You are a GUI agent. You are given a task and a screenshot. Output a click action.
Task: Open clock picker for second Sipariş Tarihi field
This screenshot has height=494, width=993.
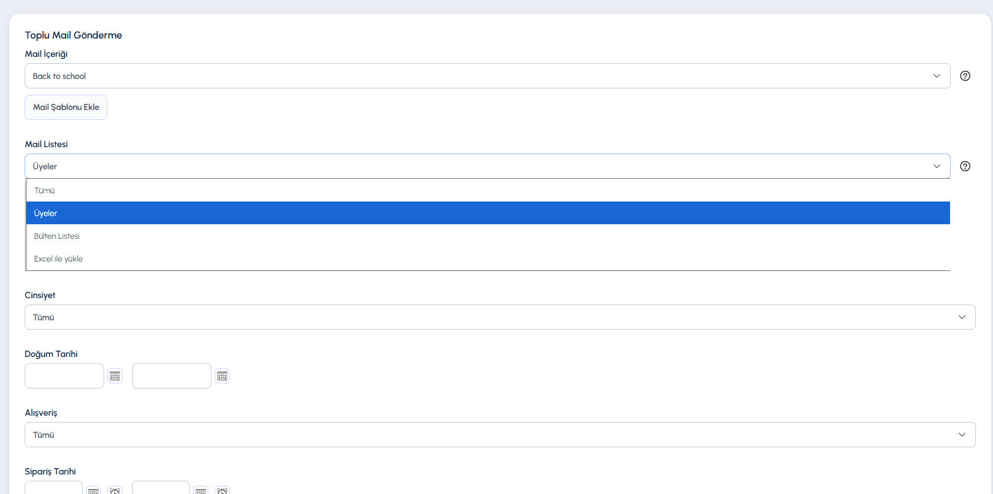click(222, 491)
